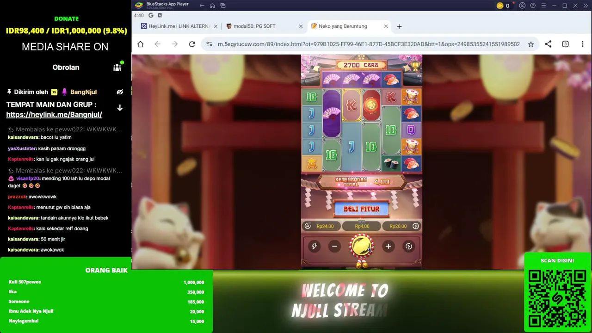Go to BlueStacks home screen icon
This screenshot has height=333, width=592.
(x=212, y=6)
